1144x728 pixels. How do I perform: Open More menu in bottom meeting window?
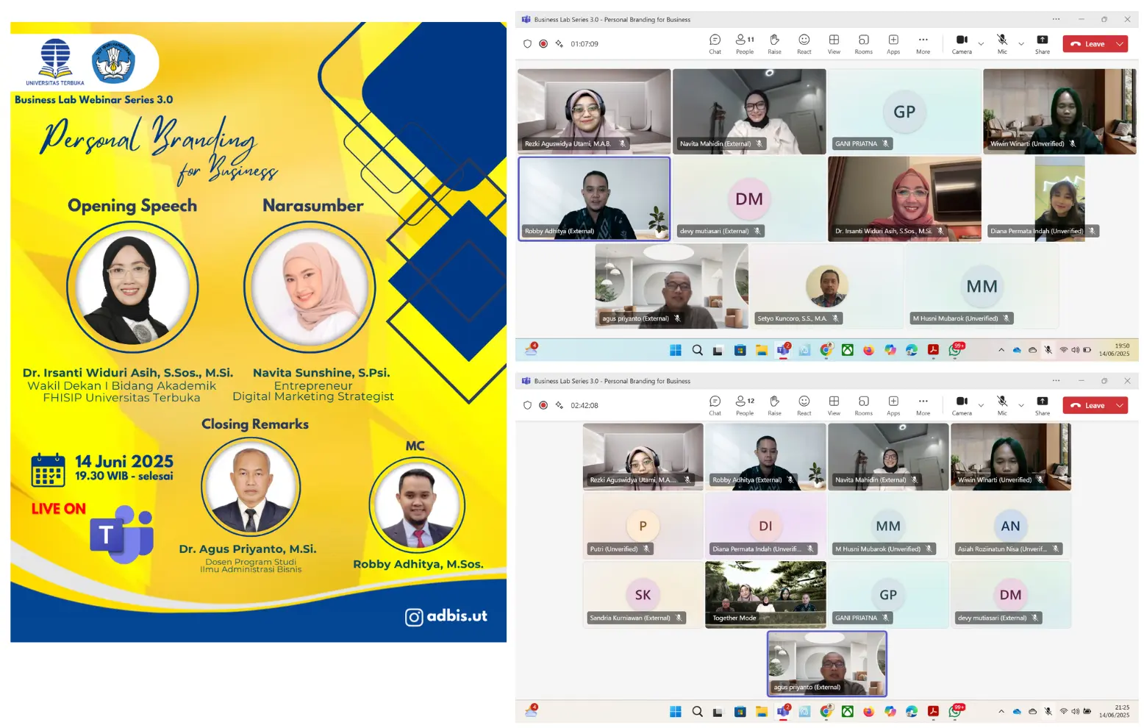pos(923,405)
